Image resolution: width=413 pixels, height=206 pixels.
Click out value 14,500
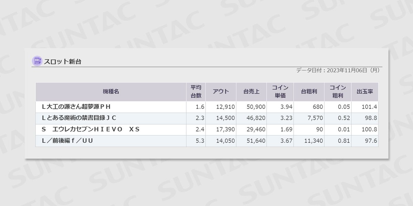[225, 118]
